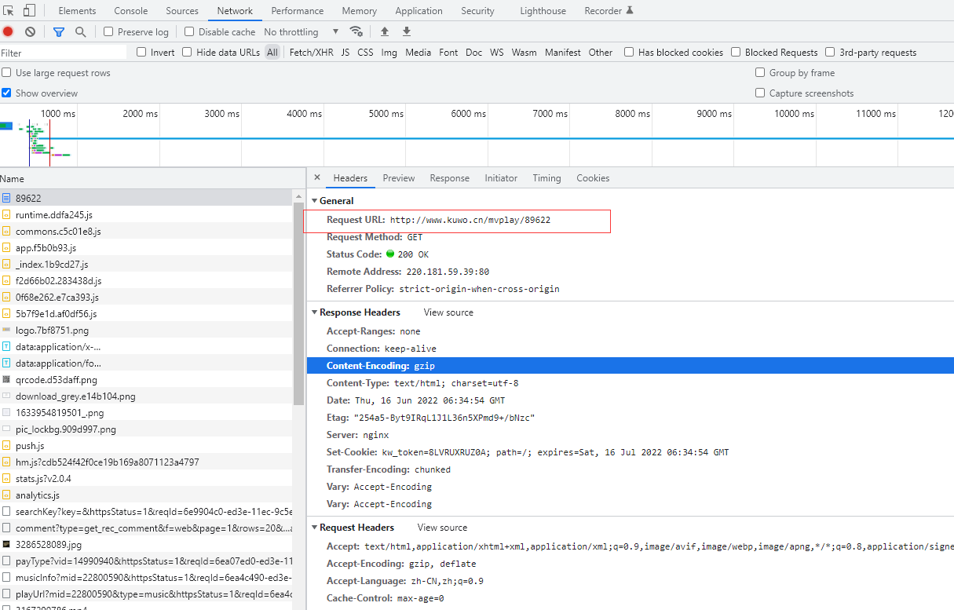Tick the Invert filter checkbox

141,52
